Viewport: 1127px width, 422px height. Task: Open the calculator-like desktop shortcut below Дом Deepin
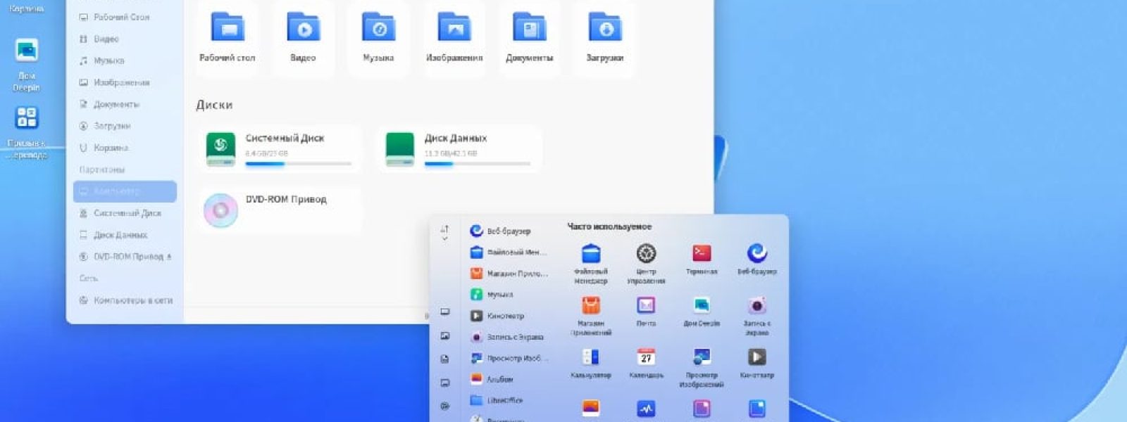[x=27, y=132]
